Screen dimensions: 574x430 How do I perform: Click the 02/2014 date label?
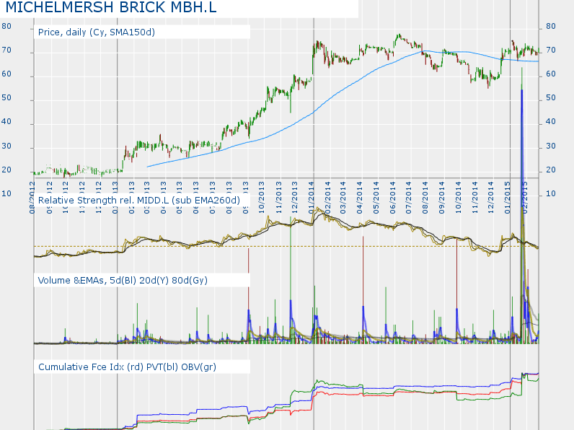(327, 198)
